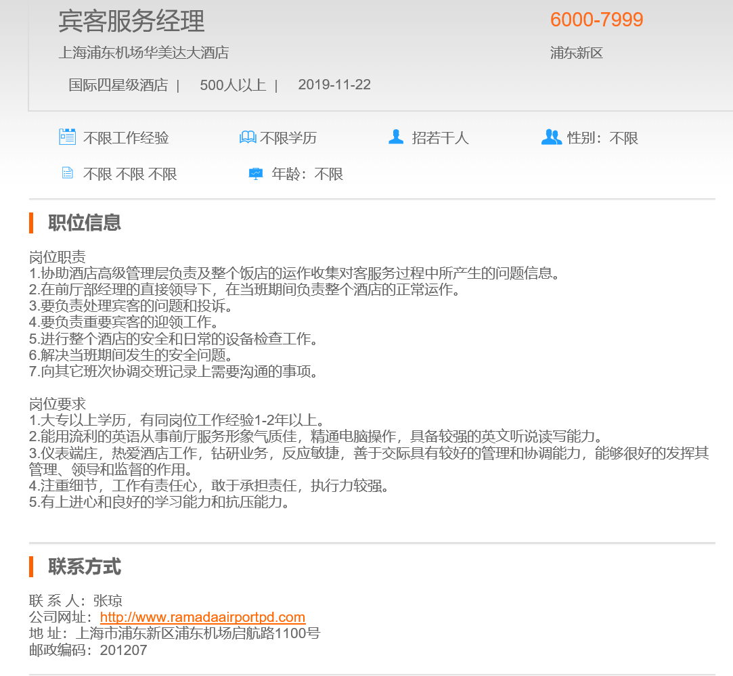This screenshot has height=676, width=733.
Task: Click the district label 浦东新区
Action: tap(576, 53)
